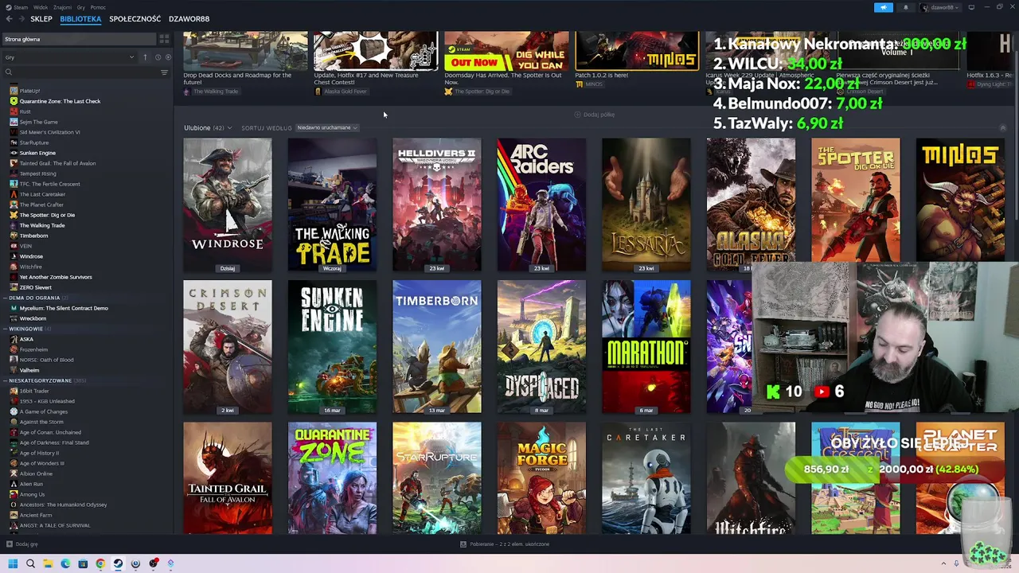Image resolution: width=1019 pixels, height=573 pixels.
Task: Open the dzawor88 account dropdown
Action: pyautogui.click(x=940, y=7)
